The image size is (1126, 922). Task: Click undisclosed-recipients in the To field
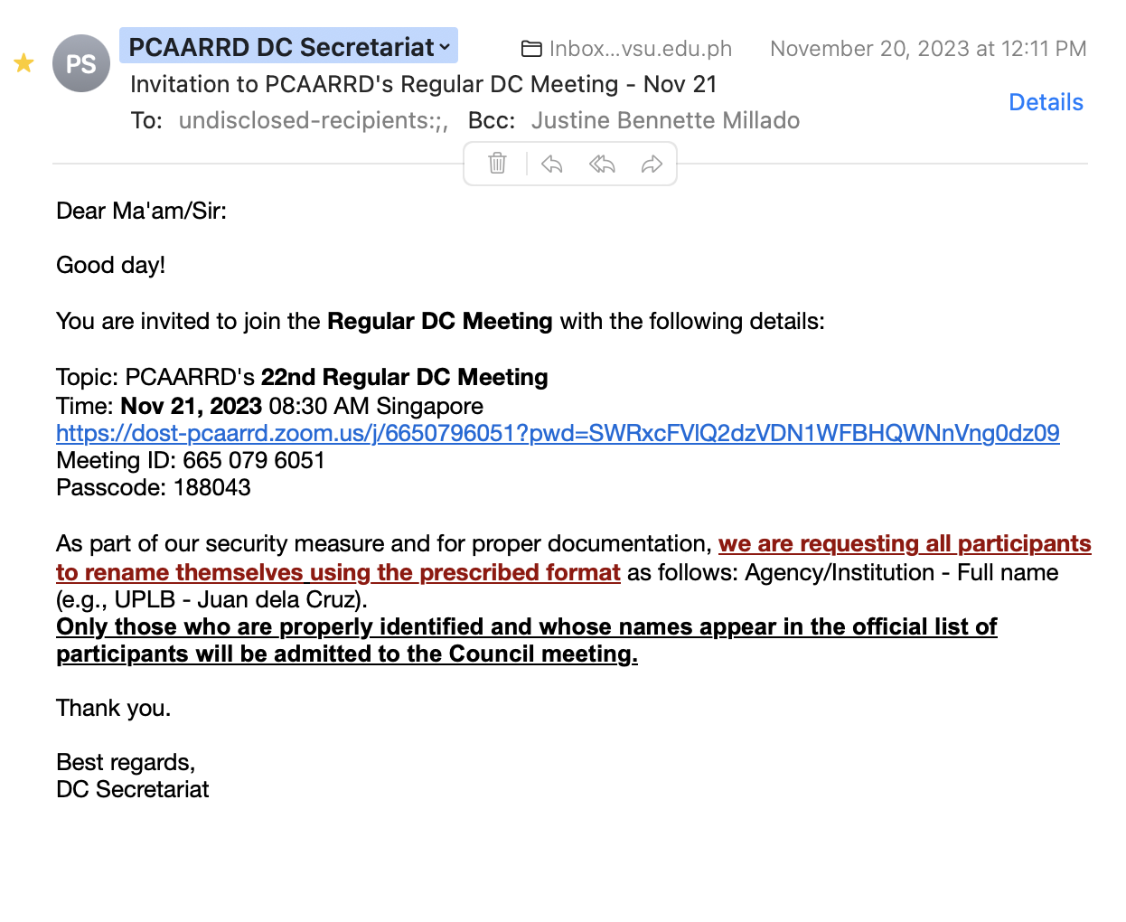click(x=313, y=120)
